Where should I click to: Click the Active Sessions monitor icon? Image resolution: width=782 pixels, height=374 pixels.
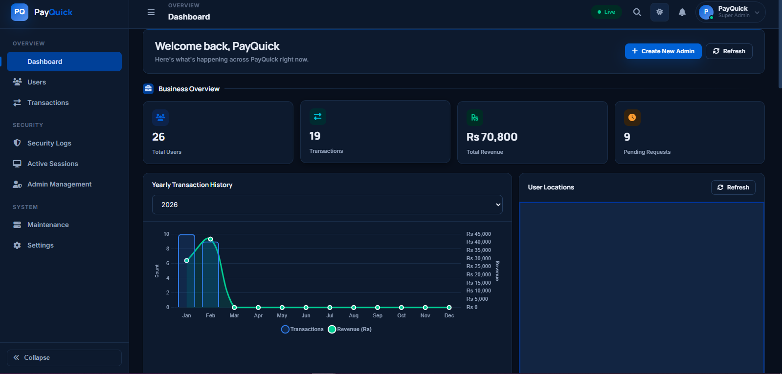click(x=17, y=164)
